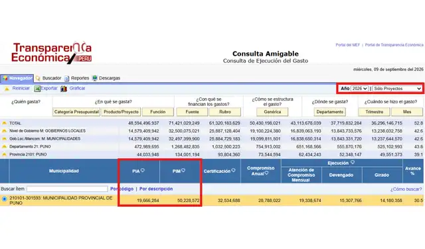The width and height of the screenshot is (425, 249).
Task: Click the Exportar spreadsheet icon
Action: click(37, 89)
